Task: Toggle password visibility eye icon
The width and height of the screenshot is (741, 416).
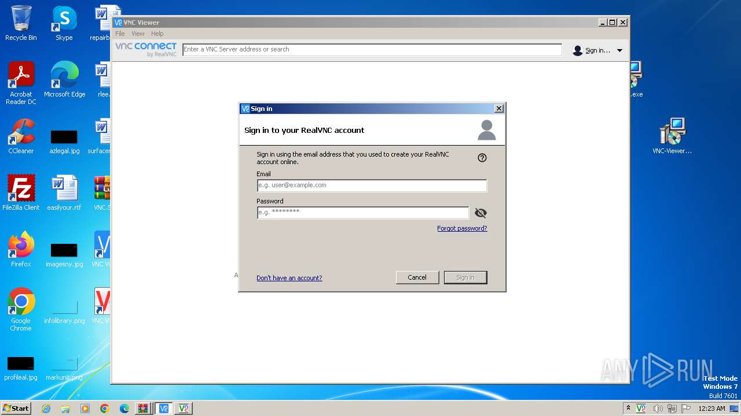Action: (480, 213)
